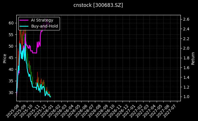Image resolution: width=198 pixels, height=121 pixels.
Task: Click the magenta AI Strategy legend line
Action: point(24,20)
